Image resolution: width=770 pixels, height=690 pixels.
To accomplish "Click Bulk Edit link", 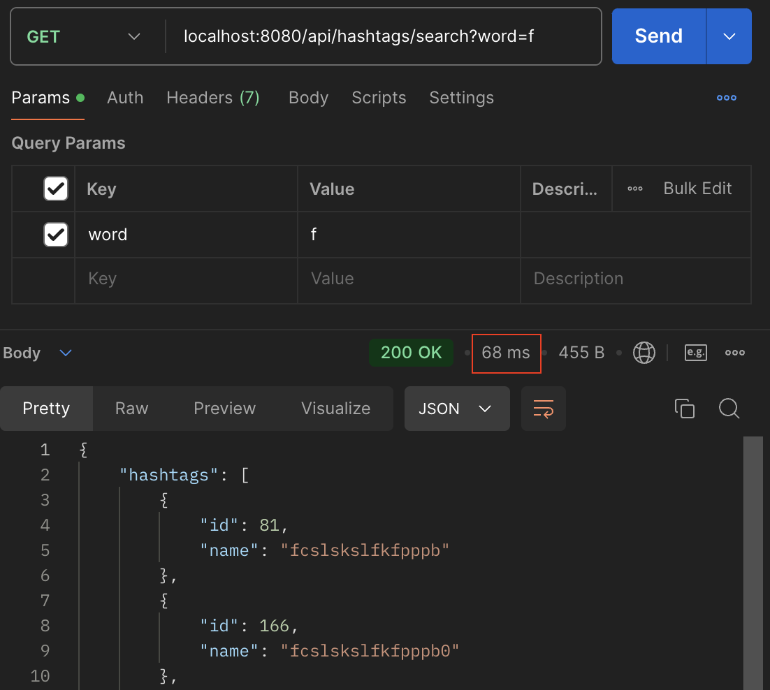I will point(697,189).
